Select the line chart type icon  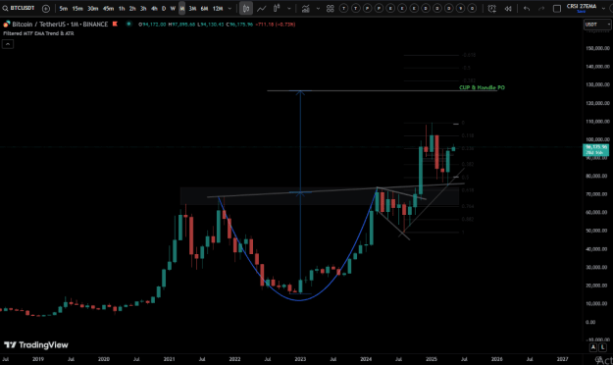(261, 8)
